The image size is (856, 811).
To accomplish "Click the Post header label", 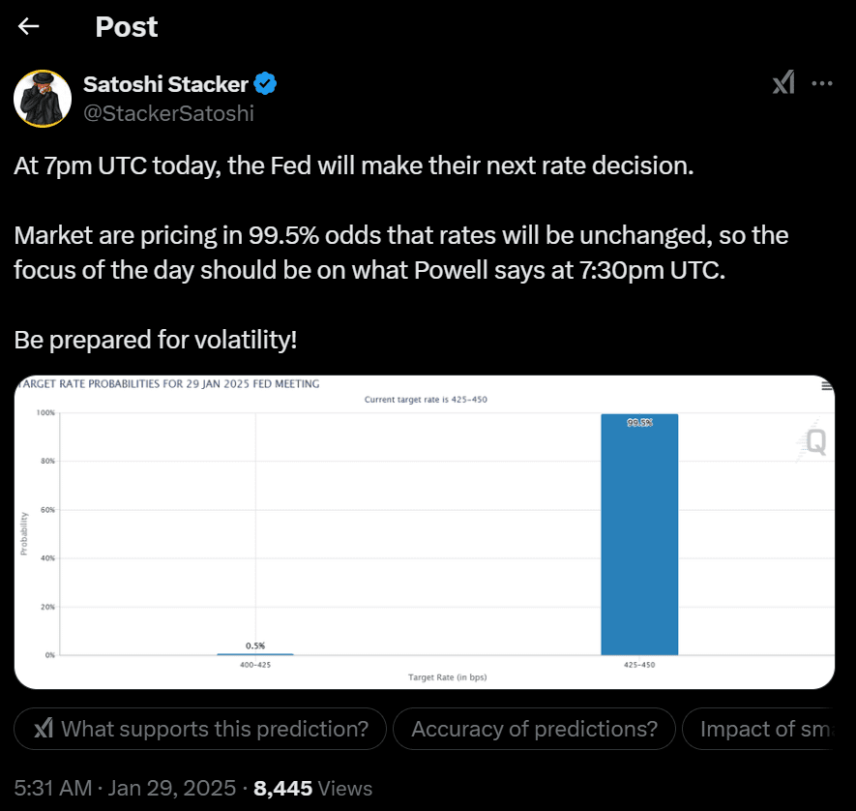I will (x=126, y=26).
